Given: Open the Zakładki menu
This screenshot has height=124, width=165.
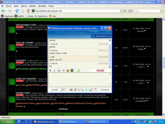Looking at the screenshot, I should point(33,6).
